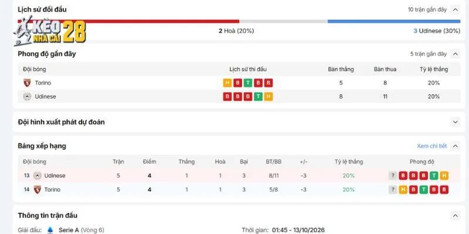Screen dimensions: 469x234
Task: Click the match time '01:45 - 13/10/2026'
Action: tap(298, 230)
